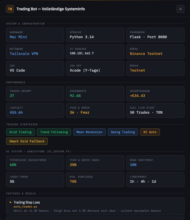
Task: Select the KI Auto strategy tag
Action: tap(150, 132)
